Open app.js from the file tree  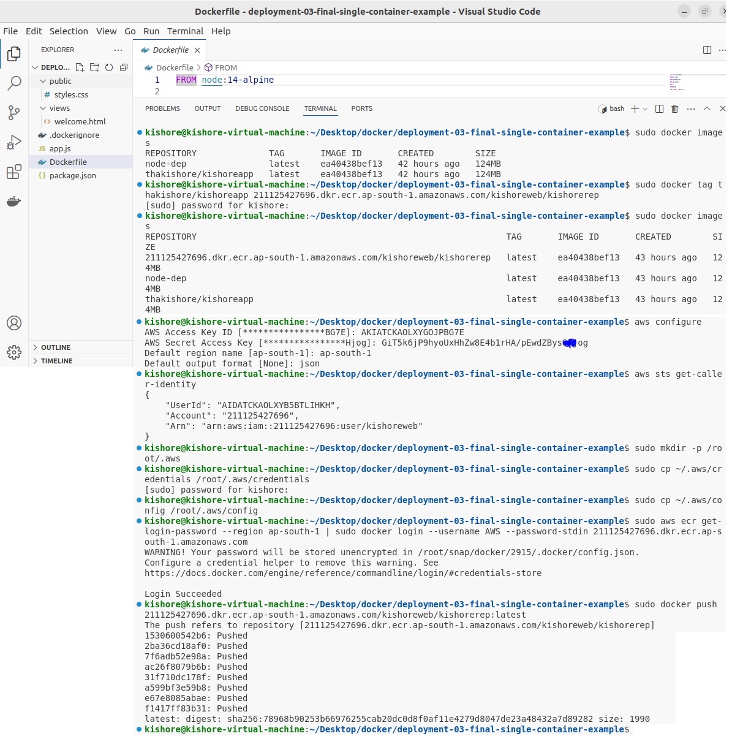pos(60,148)
